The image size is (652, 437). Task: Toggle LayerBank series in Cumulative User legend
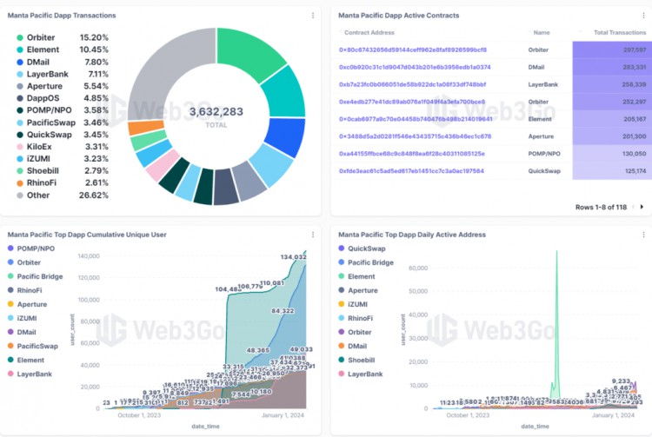click(30, 374)
